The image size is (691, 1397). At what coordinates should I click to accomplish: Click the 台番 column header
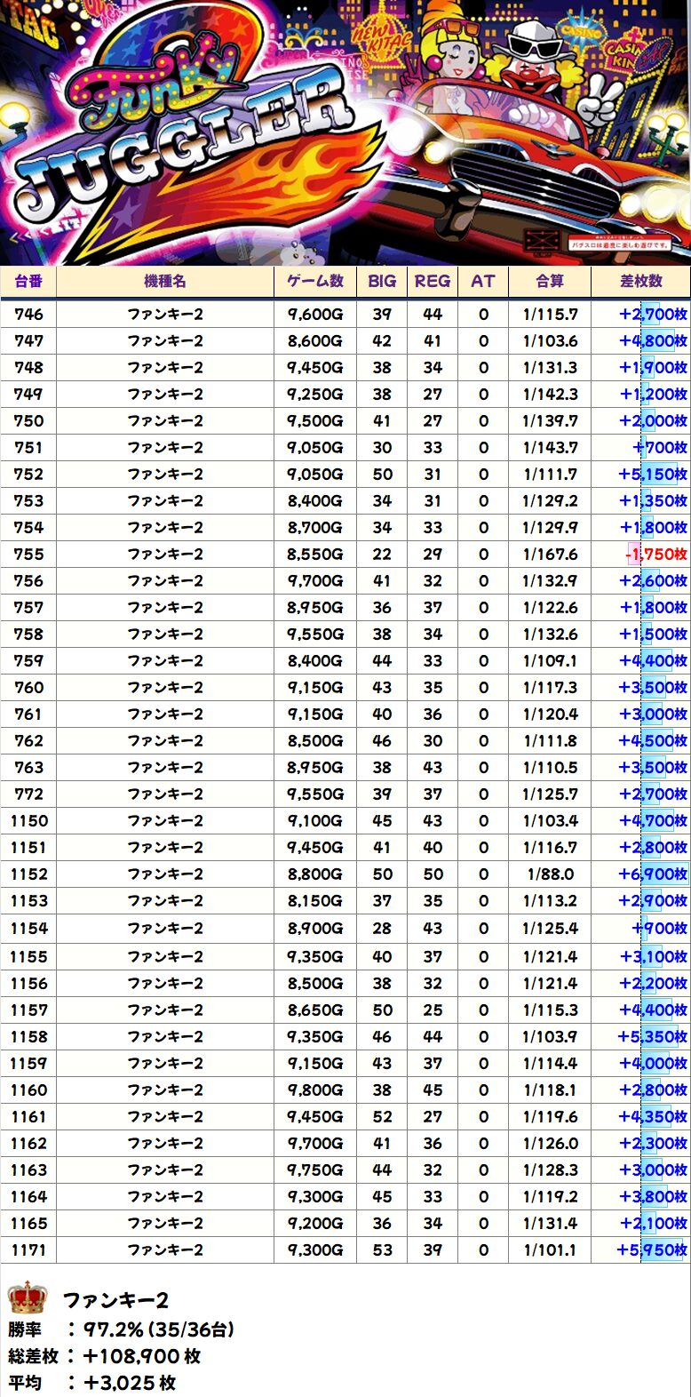pyautogui.click(x=28, y=281)
